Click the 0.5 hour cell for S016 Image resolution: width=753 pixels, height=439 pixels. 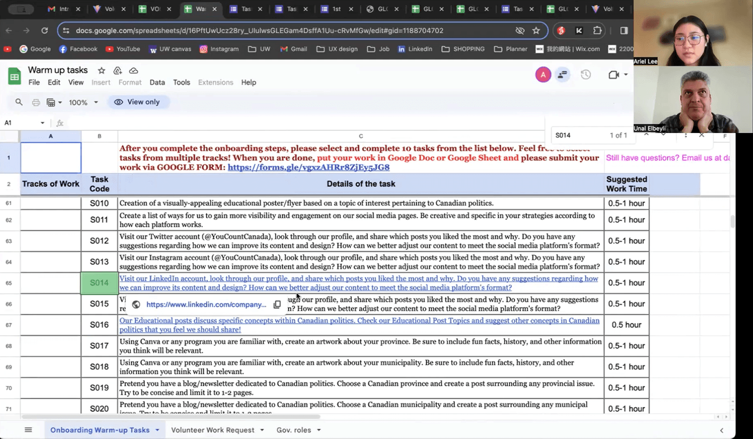click(x=626, y=325)
